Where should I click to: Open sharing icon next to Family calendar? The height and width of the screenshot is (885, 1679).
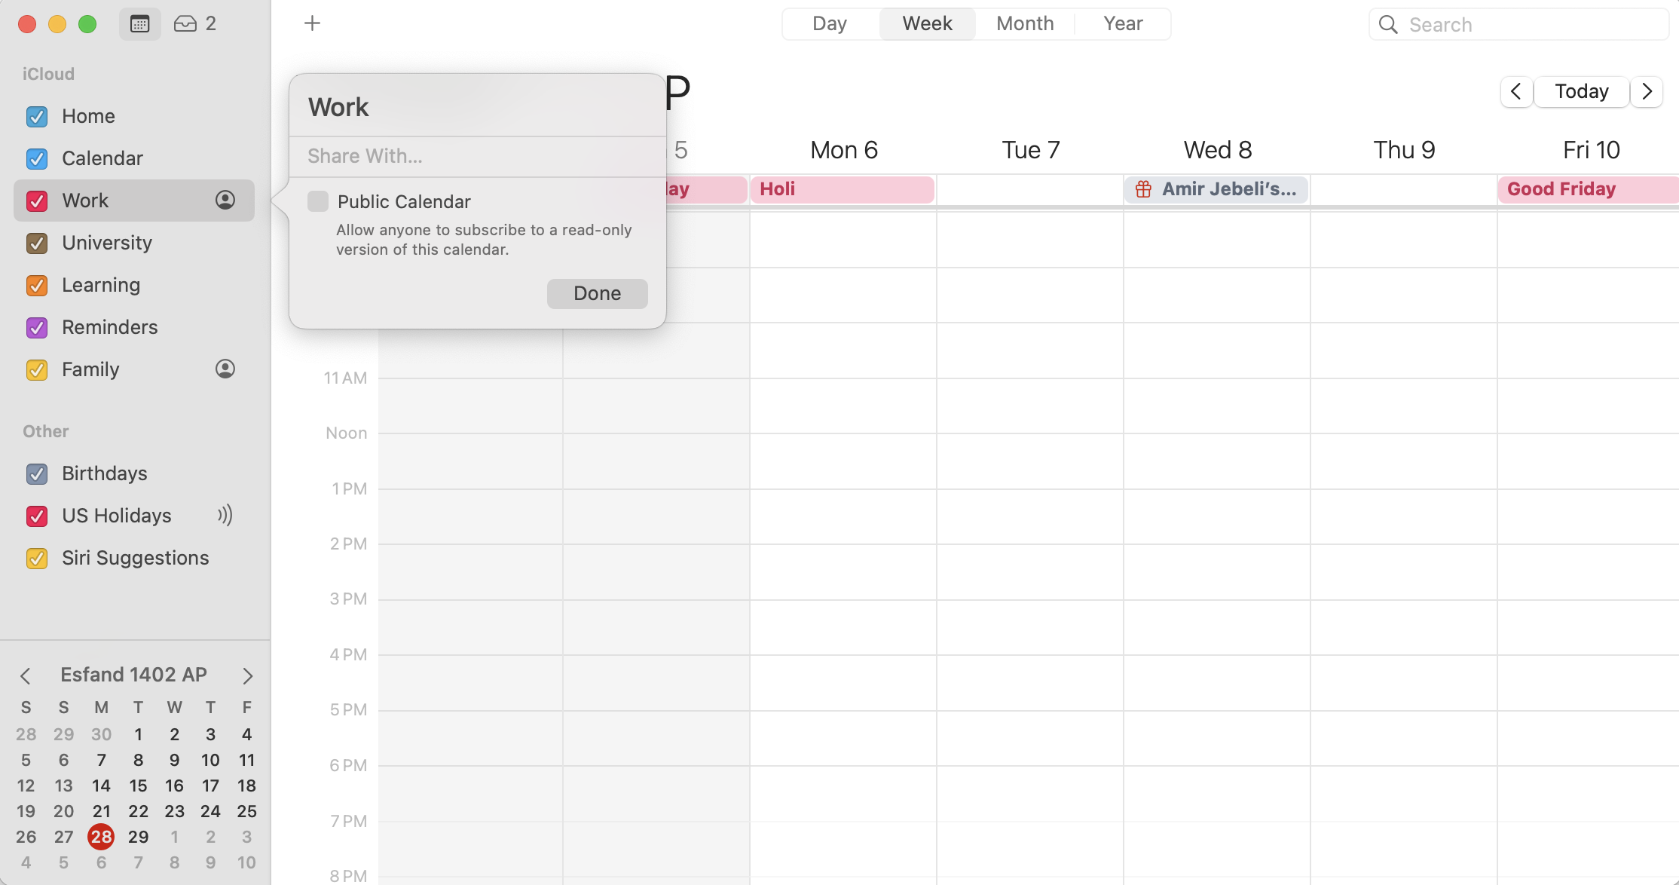(225, 369)
